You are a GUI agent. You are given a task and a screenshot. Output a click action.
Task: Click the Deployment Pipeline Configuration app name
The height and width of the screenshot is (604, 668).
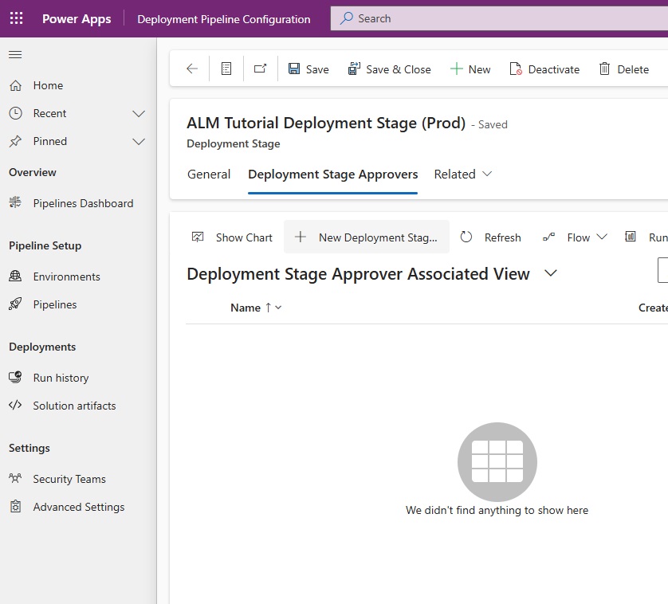tap(224, 19)
